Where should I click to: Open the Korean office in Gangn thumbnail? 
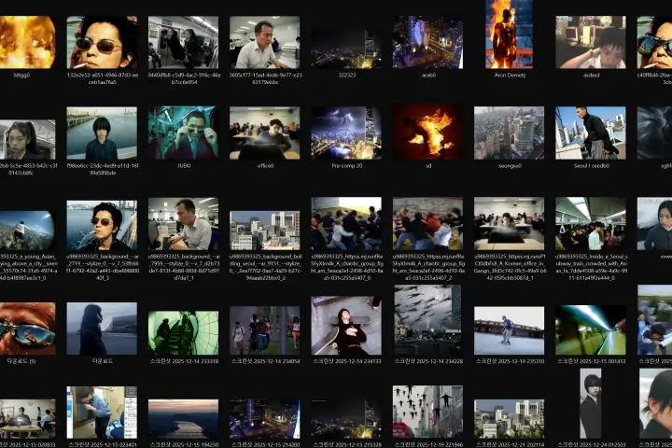pos(510,224)
